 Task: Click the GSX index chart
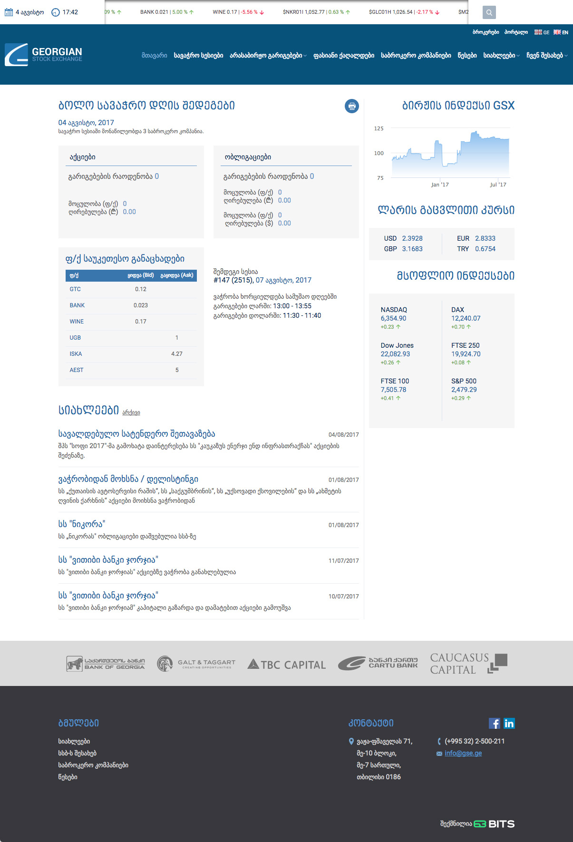(450, 155)
